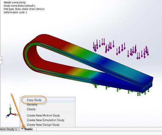Viewport: 162px width, 135px height.
Task: Switch to the Motion Study 1 tab
Action: click(9, 129)
